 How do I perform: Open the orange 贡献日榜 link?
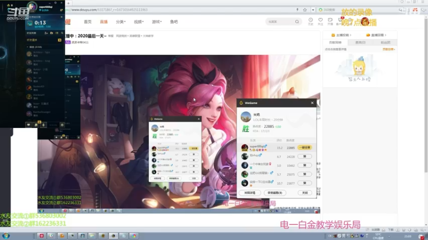(x=389, y=49)
